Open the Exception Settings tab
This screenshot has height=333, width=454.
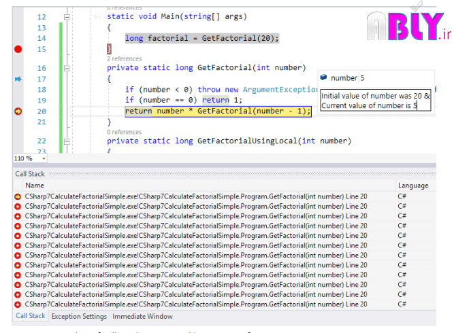tap(79, 316)
